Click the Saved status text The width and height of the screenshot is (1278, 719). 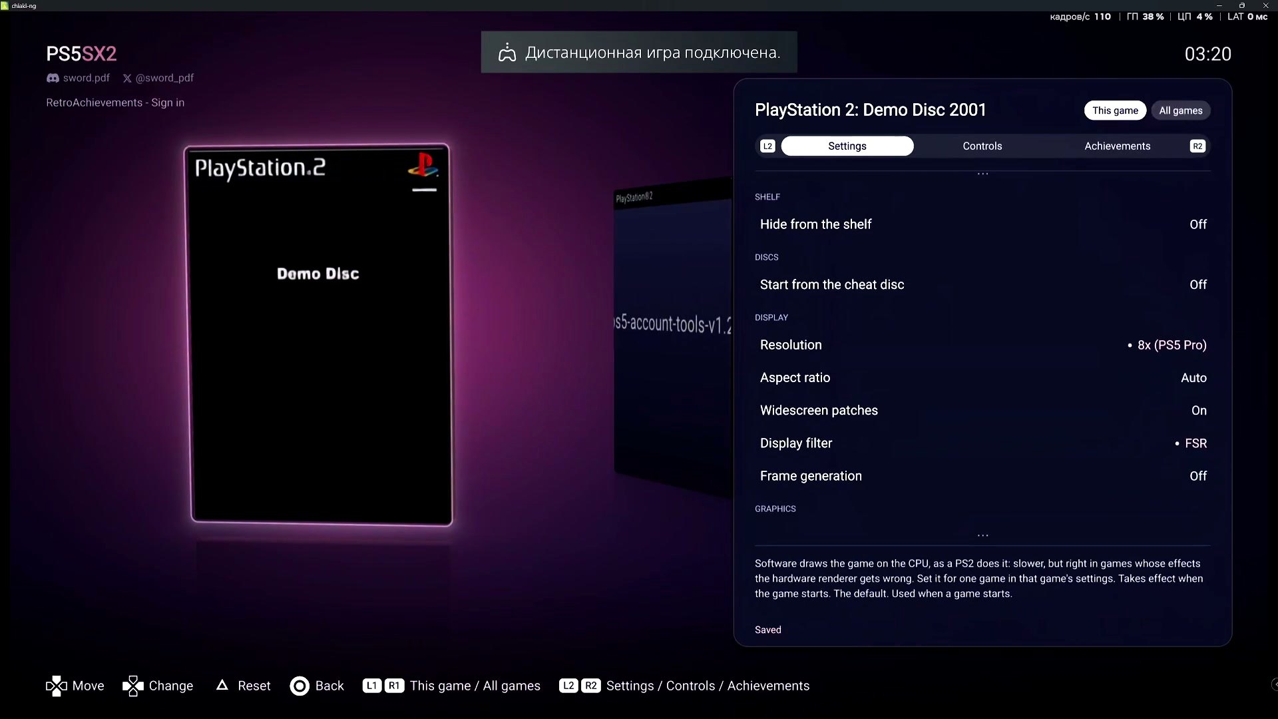[x=768, y=630]
